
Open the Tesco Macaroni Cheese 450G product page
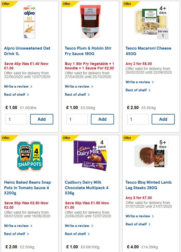(148, 48)
